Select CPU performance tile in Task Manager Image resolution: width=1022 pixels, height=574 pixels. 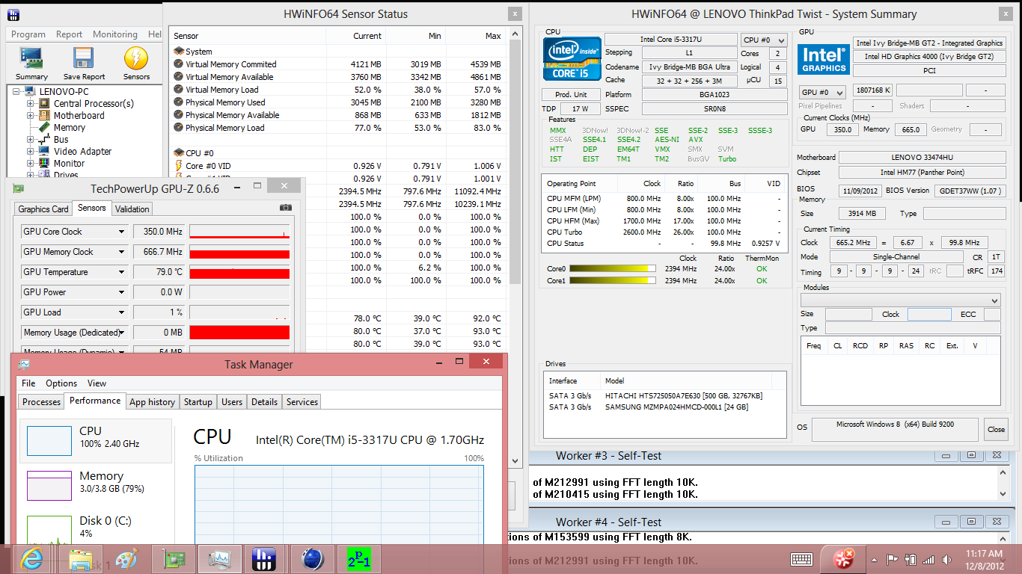[95, 440]
